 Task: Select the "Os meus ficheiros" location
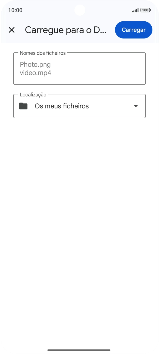(62, 106)
